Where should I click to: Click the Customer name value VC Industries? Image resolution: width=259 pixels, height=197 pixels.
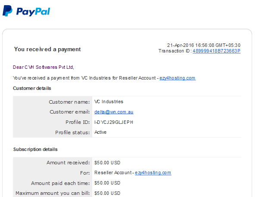[109, 102]
